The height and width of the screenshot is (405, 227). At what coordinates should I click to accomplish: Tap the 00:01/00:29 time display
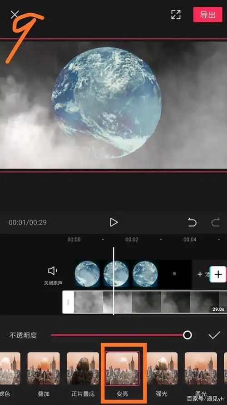(28, 222)
